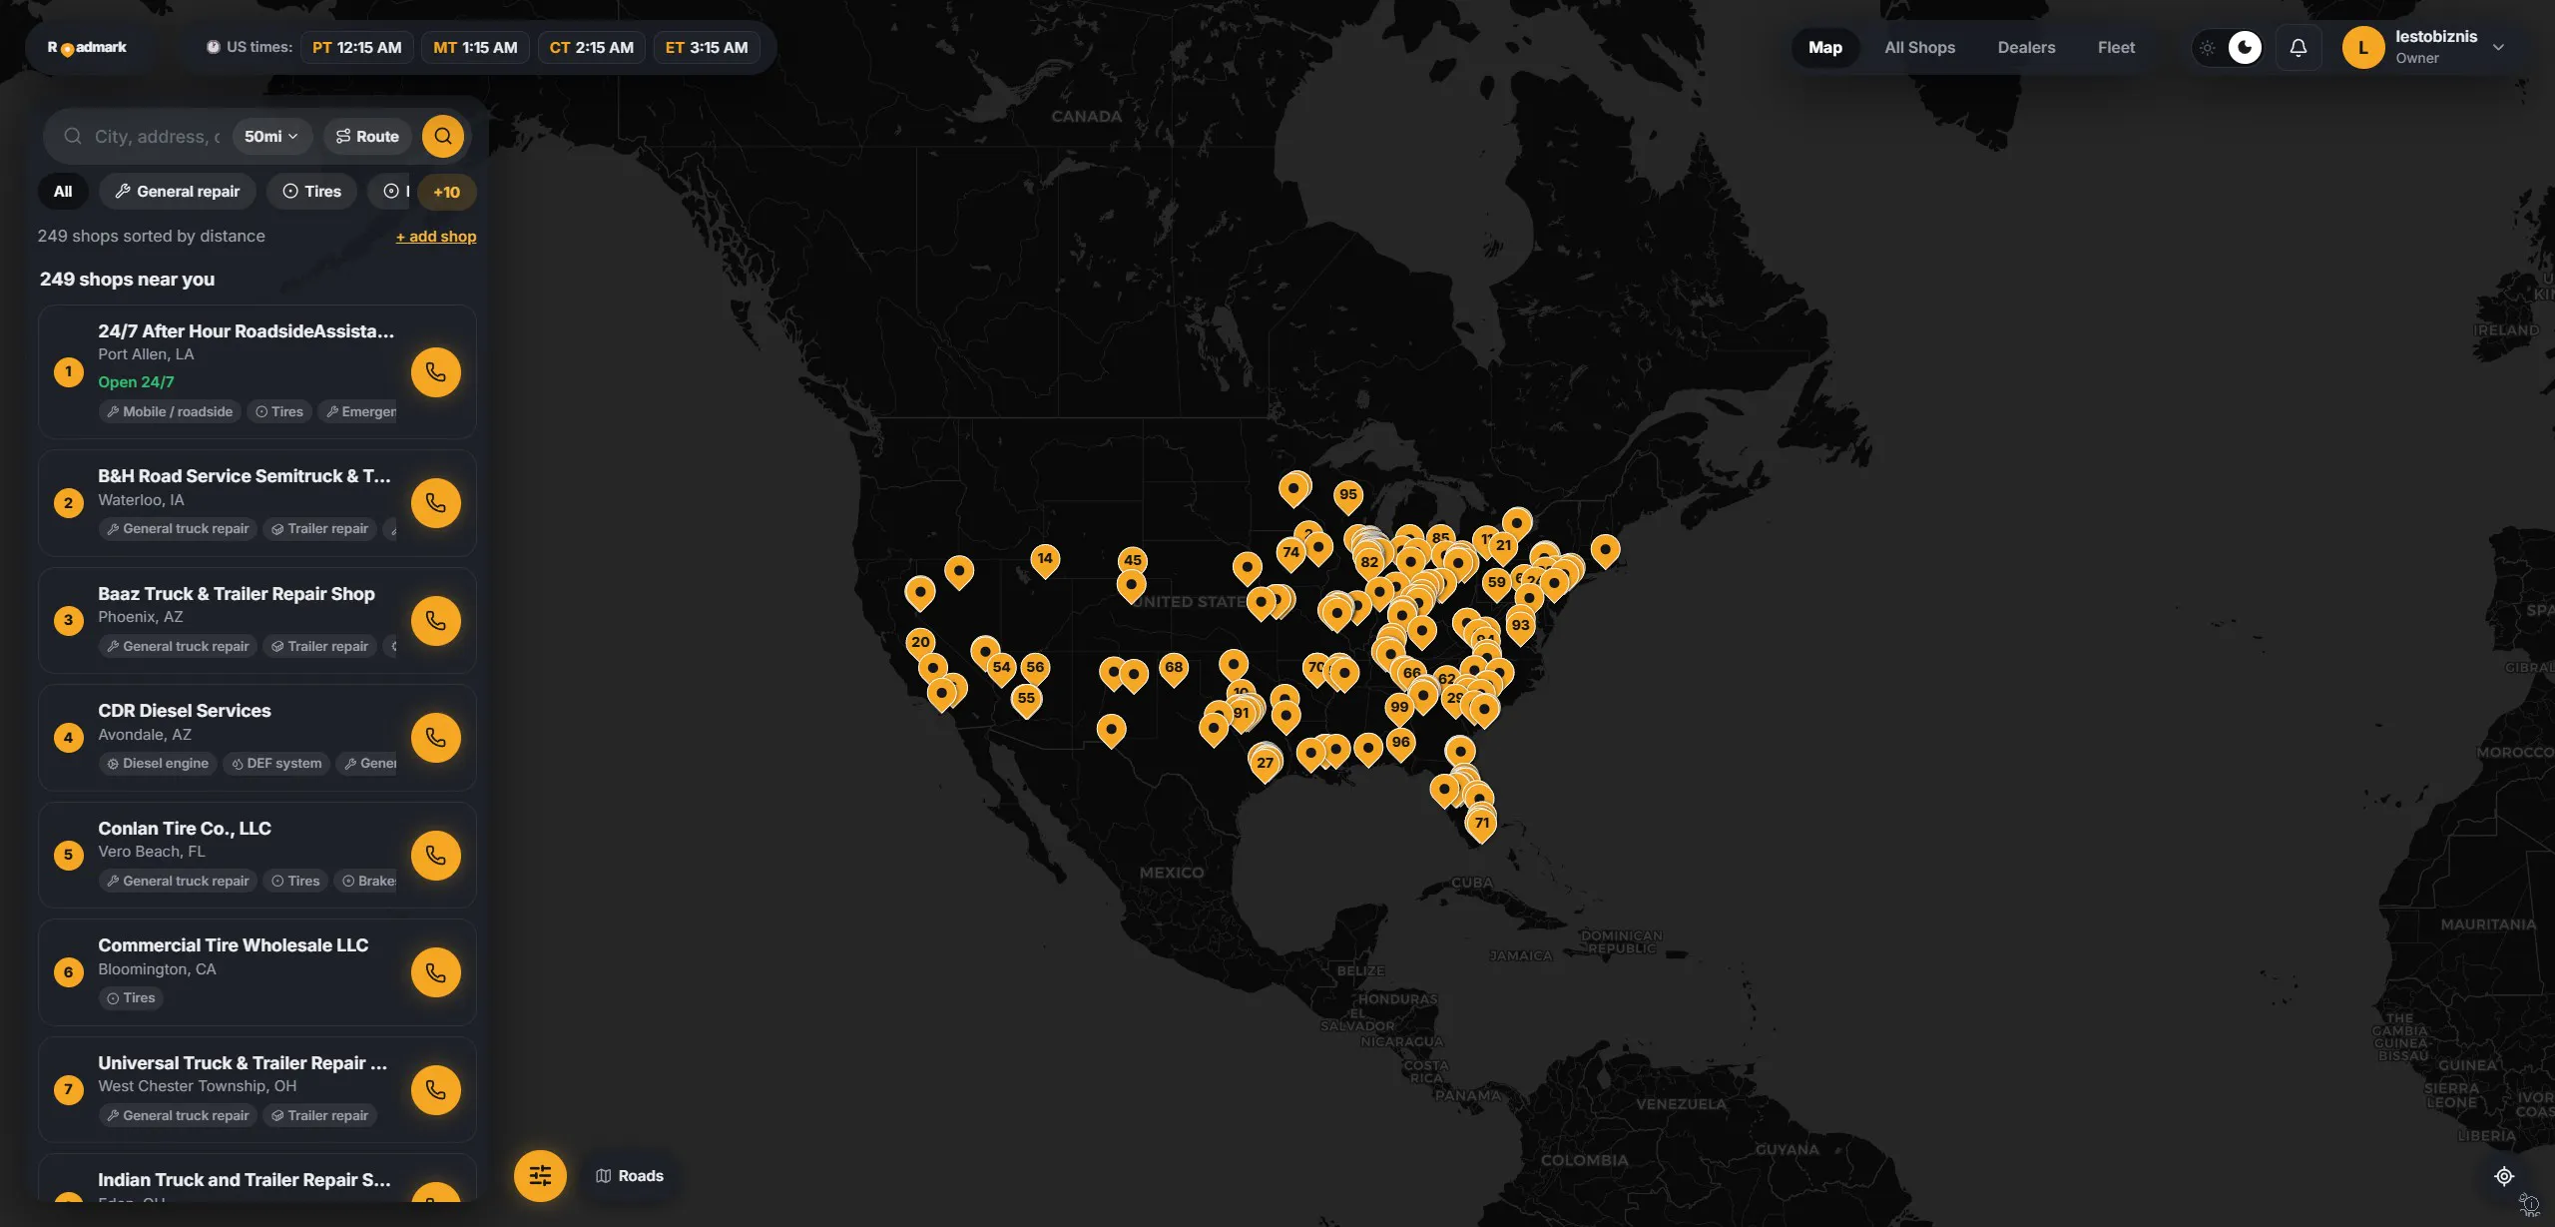Call 24/7 After Hour RoadsideAssistance shop

tap(436, 372)
